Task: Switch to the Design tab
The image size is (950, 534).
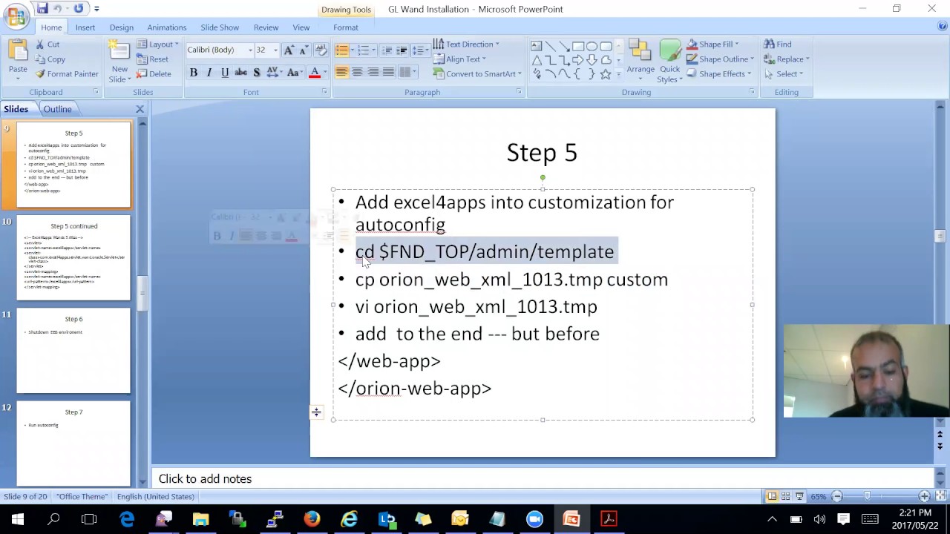Action: click(x=122, y=27)
